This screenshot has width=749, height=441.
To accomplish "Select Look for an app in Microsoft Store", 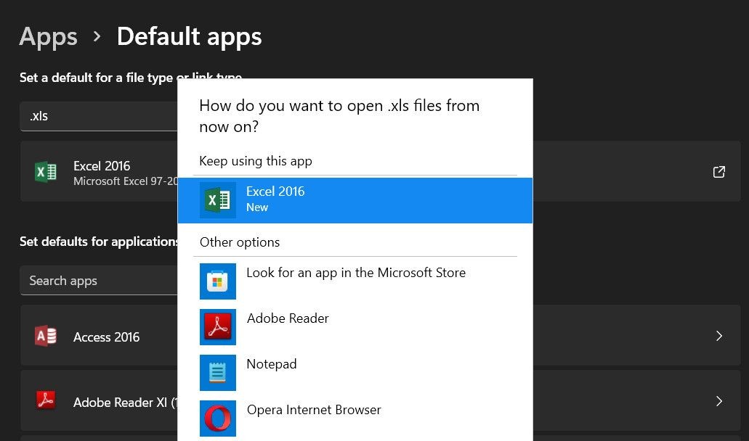I will click(x=355, y=281).
